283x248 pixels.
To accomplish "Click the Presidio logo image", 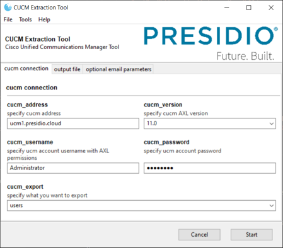I will 211,43.
